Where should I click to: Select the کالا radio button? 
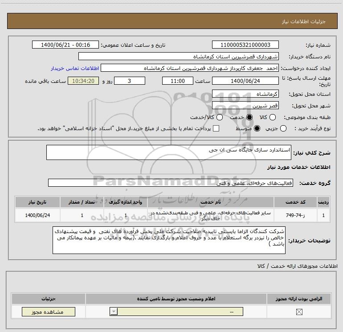coord(272,117)
